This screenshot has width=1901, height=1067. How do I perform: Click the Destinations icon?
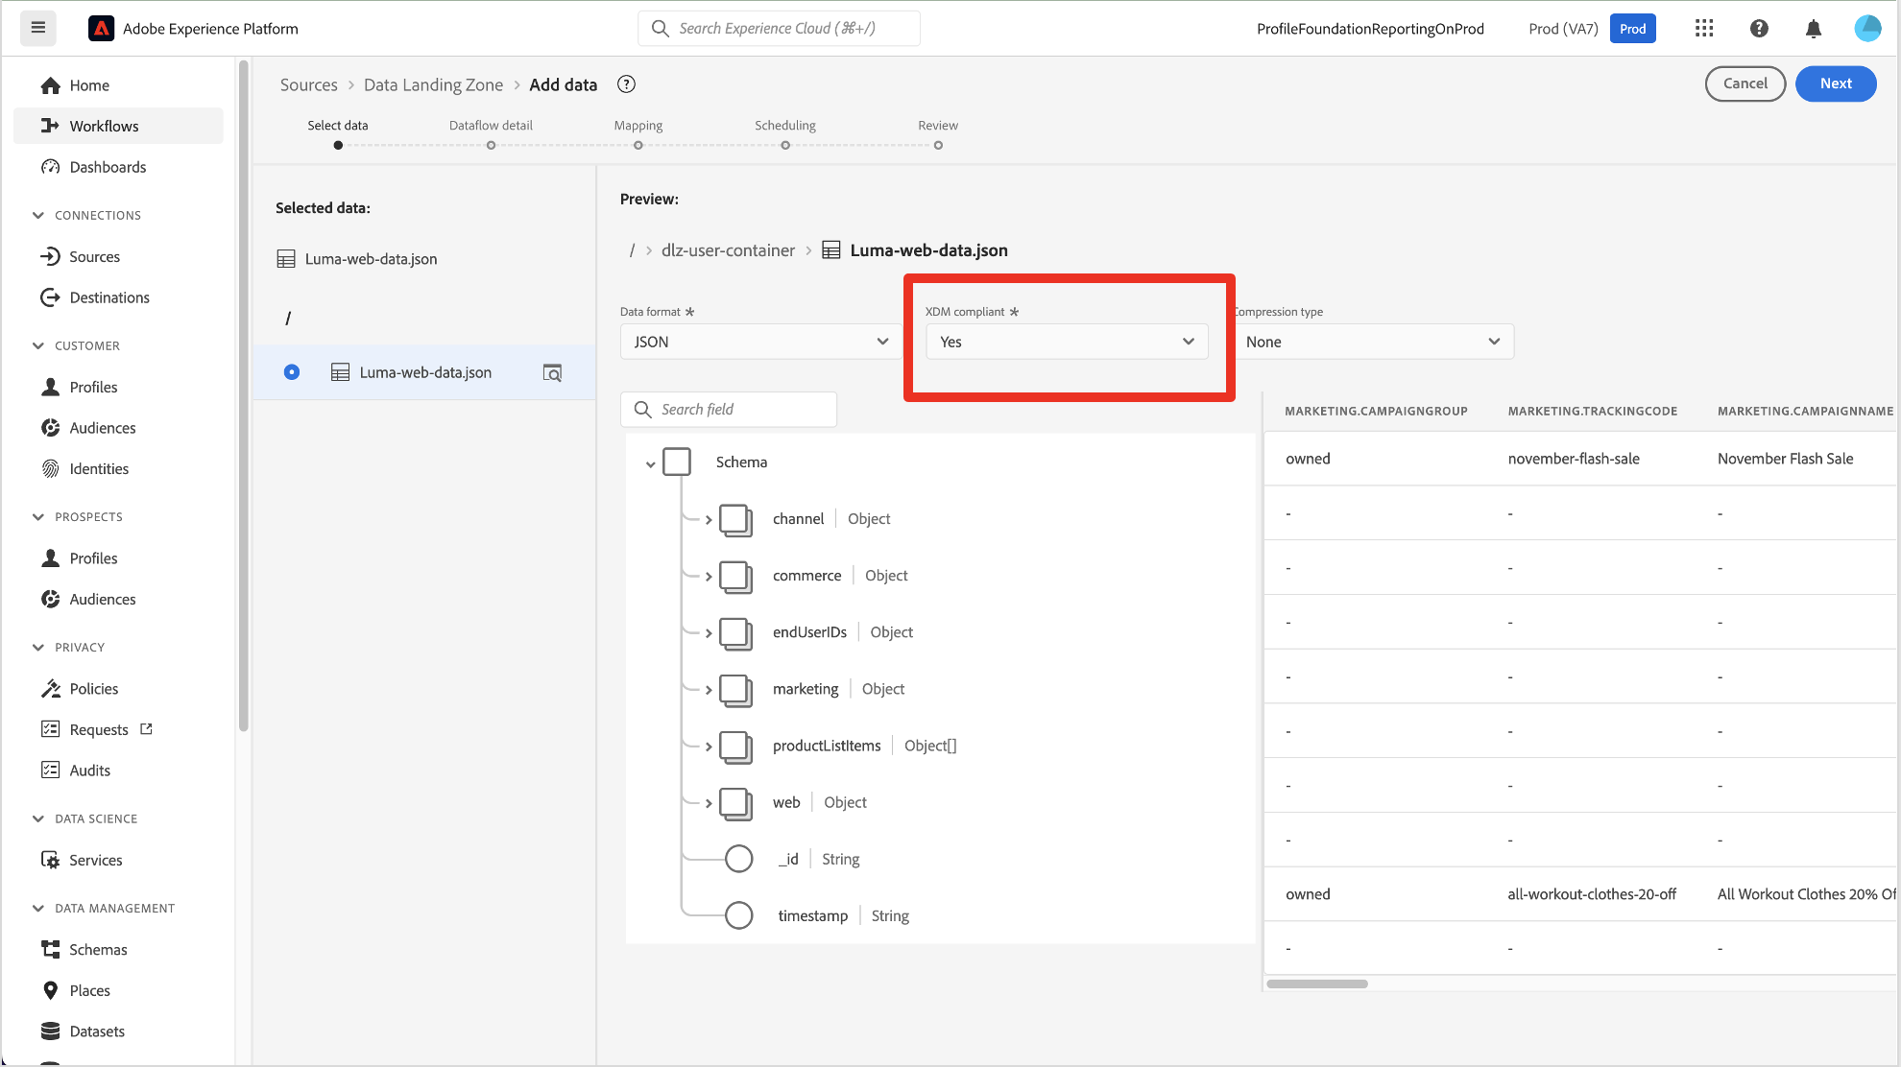coord(51,297)
